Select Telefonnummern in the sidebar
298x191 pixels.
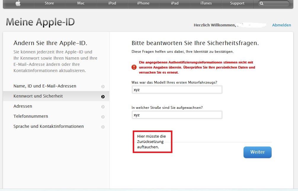31,116
